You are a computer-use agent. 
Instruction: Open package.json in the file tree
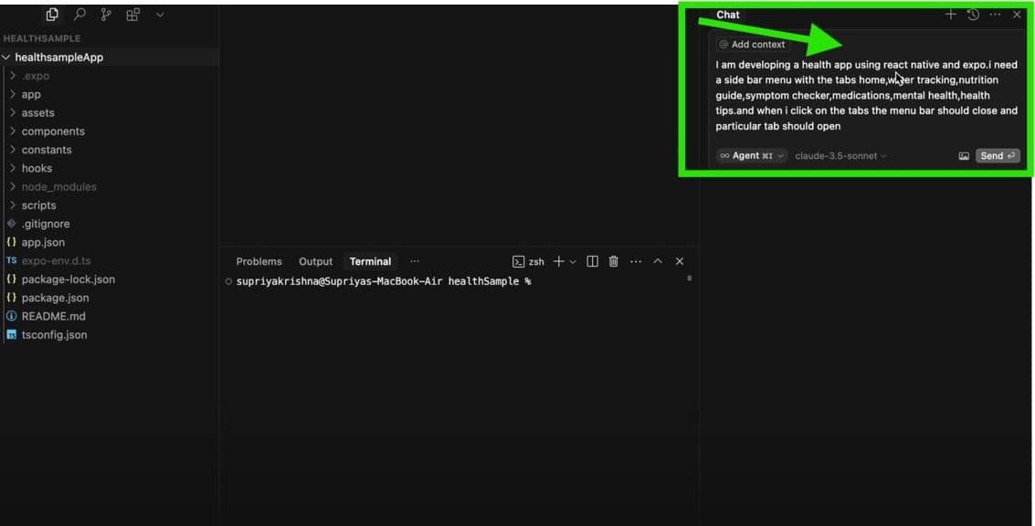coord(55,298)
